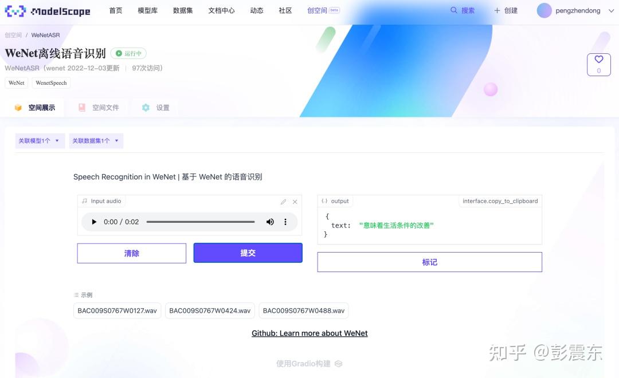
Task: Click the 运行中 running status badge
Action: coord(129,53)
